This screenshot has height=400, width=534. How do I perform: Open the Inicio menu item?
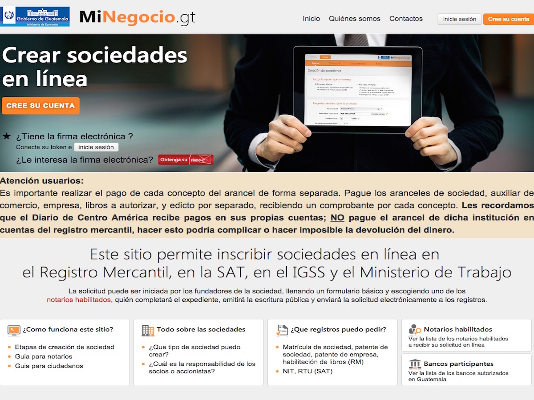pyautogui.click(x=311, y=19)
